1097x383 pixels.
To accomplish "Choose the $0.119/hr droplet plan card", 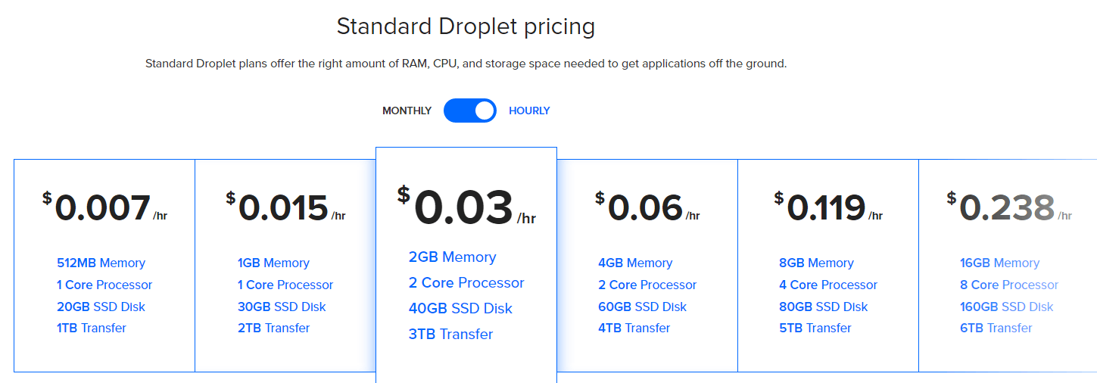I will point(828,266).
